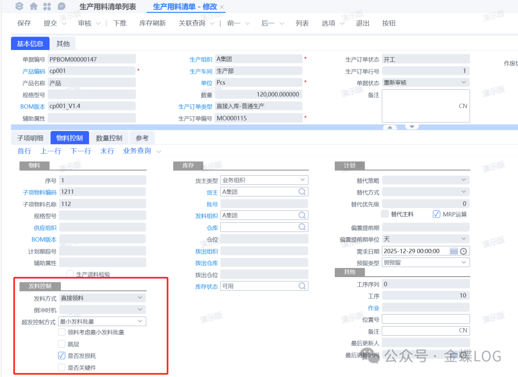Enable the 是否关键件 checkbox
The width and height of the screenshot is (518, 377).
[x=61, y=367]
